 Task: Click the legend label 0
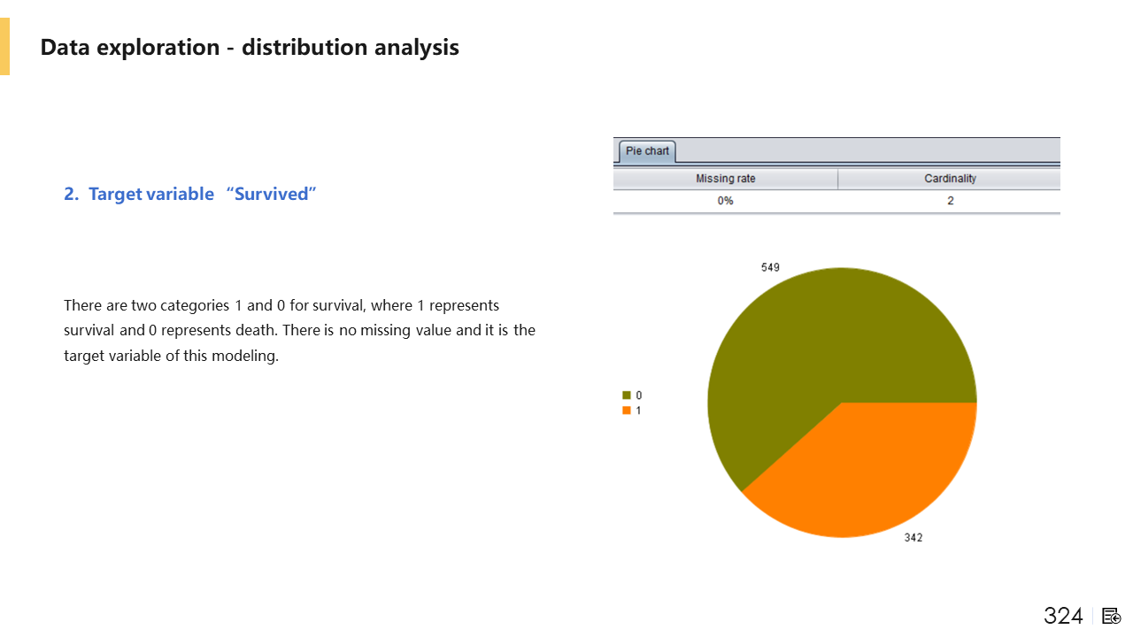pos(639,395)
